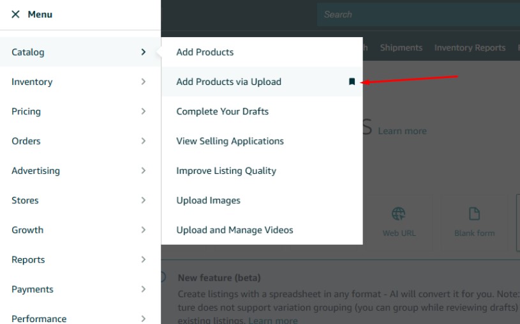Image resolution: width=520 pixels, height=324 pixels.
Task: Open the Inventory menu item
Action: click(80, 82)
